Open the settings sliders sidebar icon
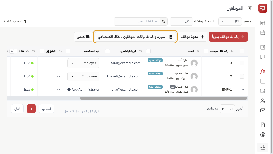The height and width of the screenshot is (154, 273). pos(263,148)
